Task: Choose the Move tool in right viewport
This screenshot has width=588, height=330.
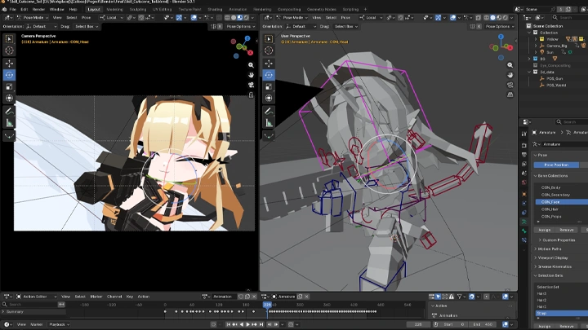Action: pos(269,64)
